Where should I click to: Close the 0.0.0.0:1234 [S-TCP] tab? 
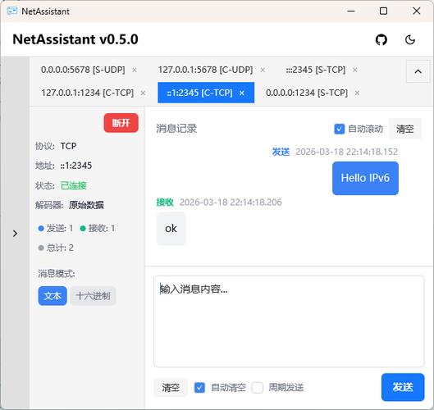click(x=357, y=93)
